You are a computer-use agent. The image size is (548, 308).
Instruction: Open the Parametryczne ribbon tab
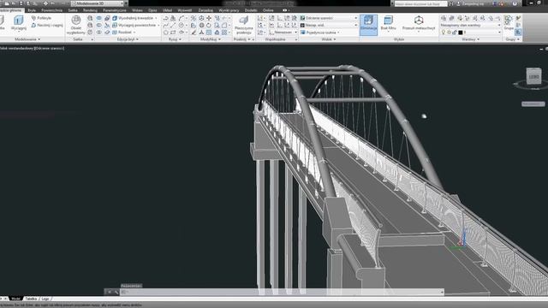pyautogui.click(x=115, y=10)
